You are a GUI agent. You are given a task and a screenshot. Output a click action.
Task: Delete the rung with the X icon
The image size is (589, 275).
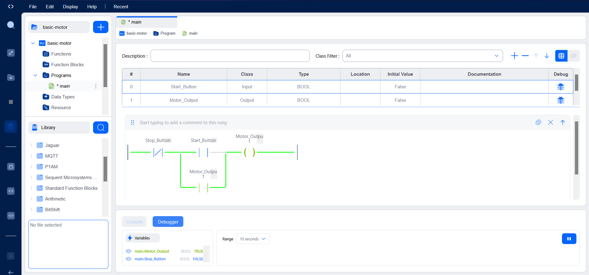click(x=551, y=122)
